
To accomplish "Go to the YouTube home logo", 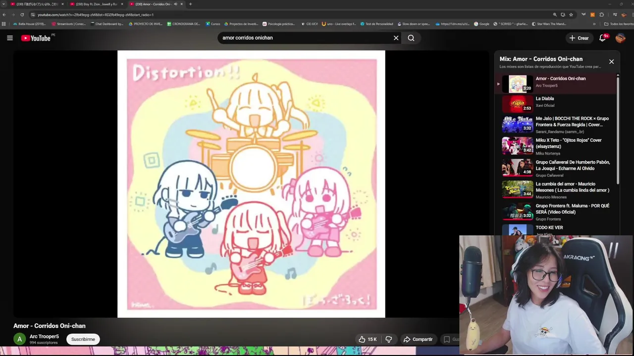I will coord(36,38).
